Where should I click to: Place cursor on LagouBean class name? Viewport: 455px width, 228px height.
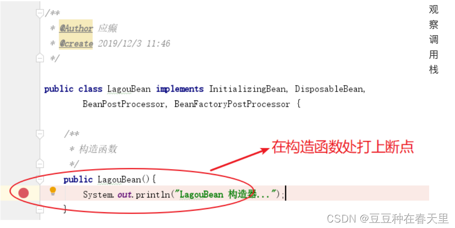pyautogui.click(x=129, y=89)
